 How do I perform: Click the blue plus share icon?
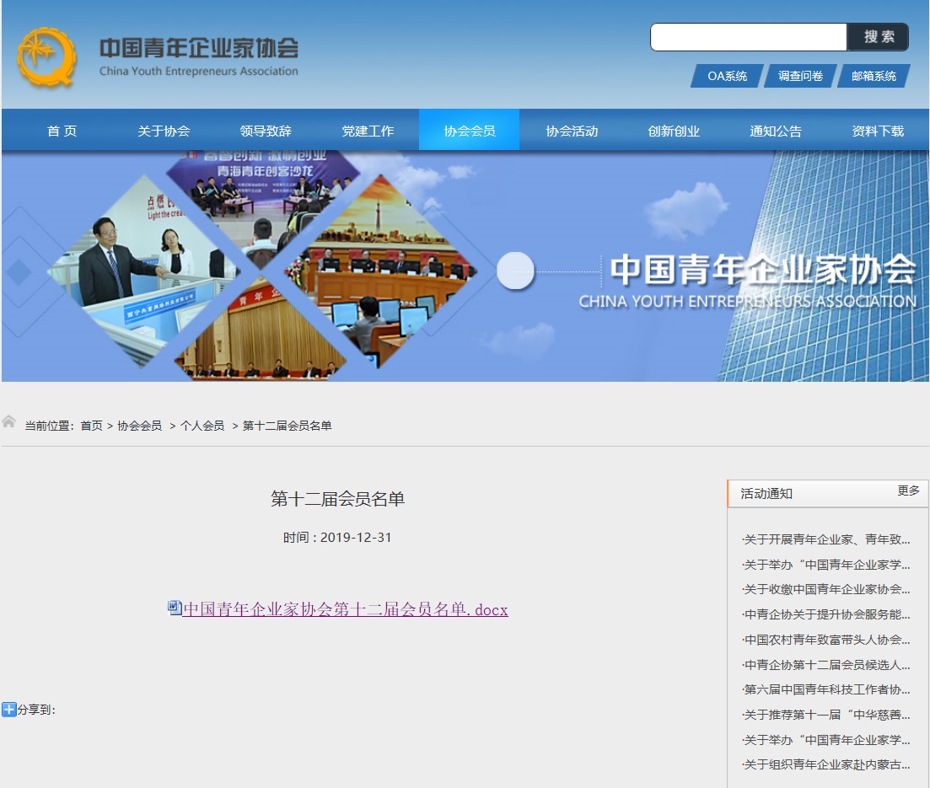click(x=9, y=710)
